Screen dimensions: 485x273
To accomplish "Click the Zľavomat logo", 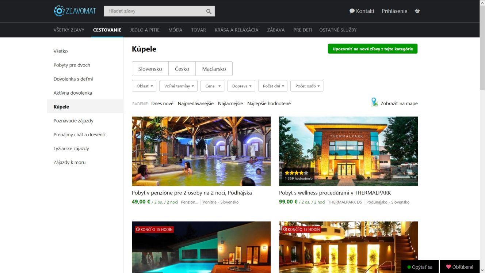I will [75, 11].
